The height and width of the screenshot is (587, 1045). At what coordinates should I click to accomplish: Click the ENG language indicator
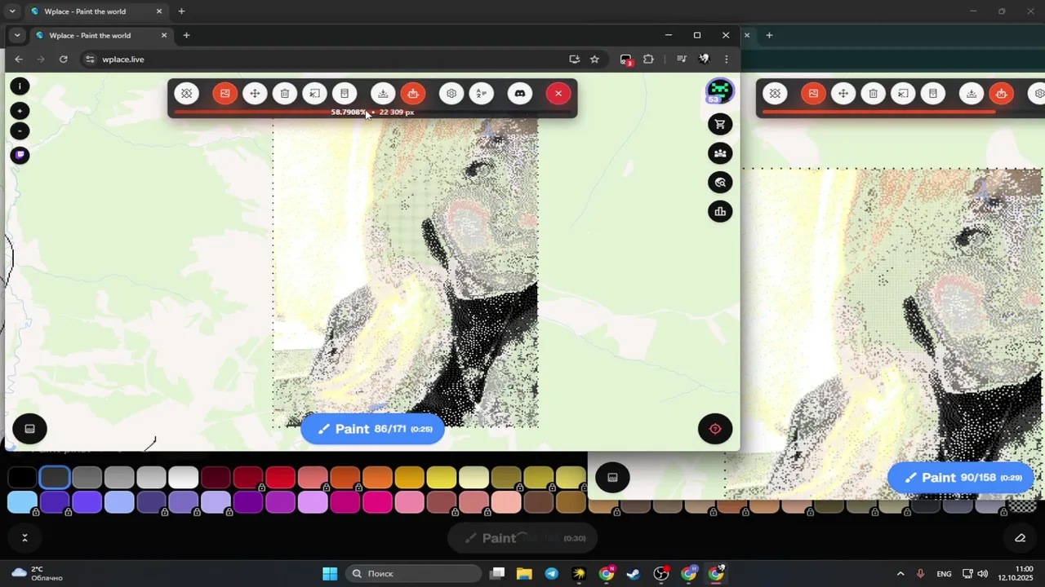click(945, 574)
